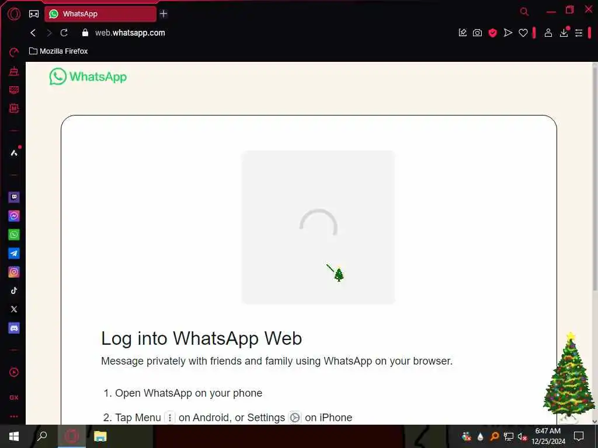Select the WhatsApp browser tab
The width and height of the screenshot is (598, 448).
(x=100, y=14)
